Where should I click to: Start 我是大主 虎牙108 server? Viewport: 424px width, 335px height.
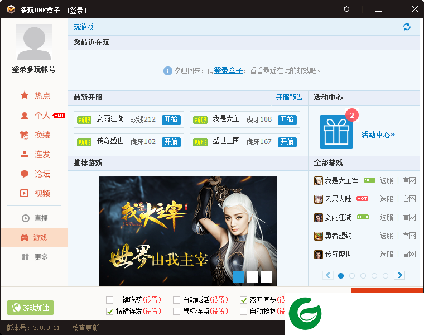pyautogui.click(x=287, y=119)
